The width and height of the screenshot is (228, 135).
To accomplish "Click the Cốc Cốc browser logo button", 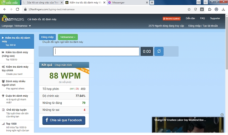I will pos(10,3).
